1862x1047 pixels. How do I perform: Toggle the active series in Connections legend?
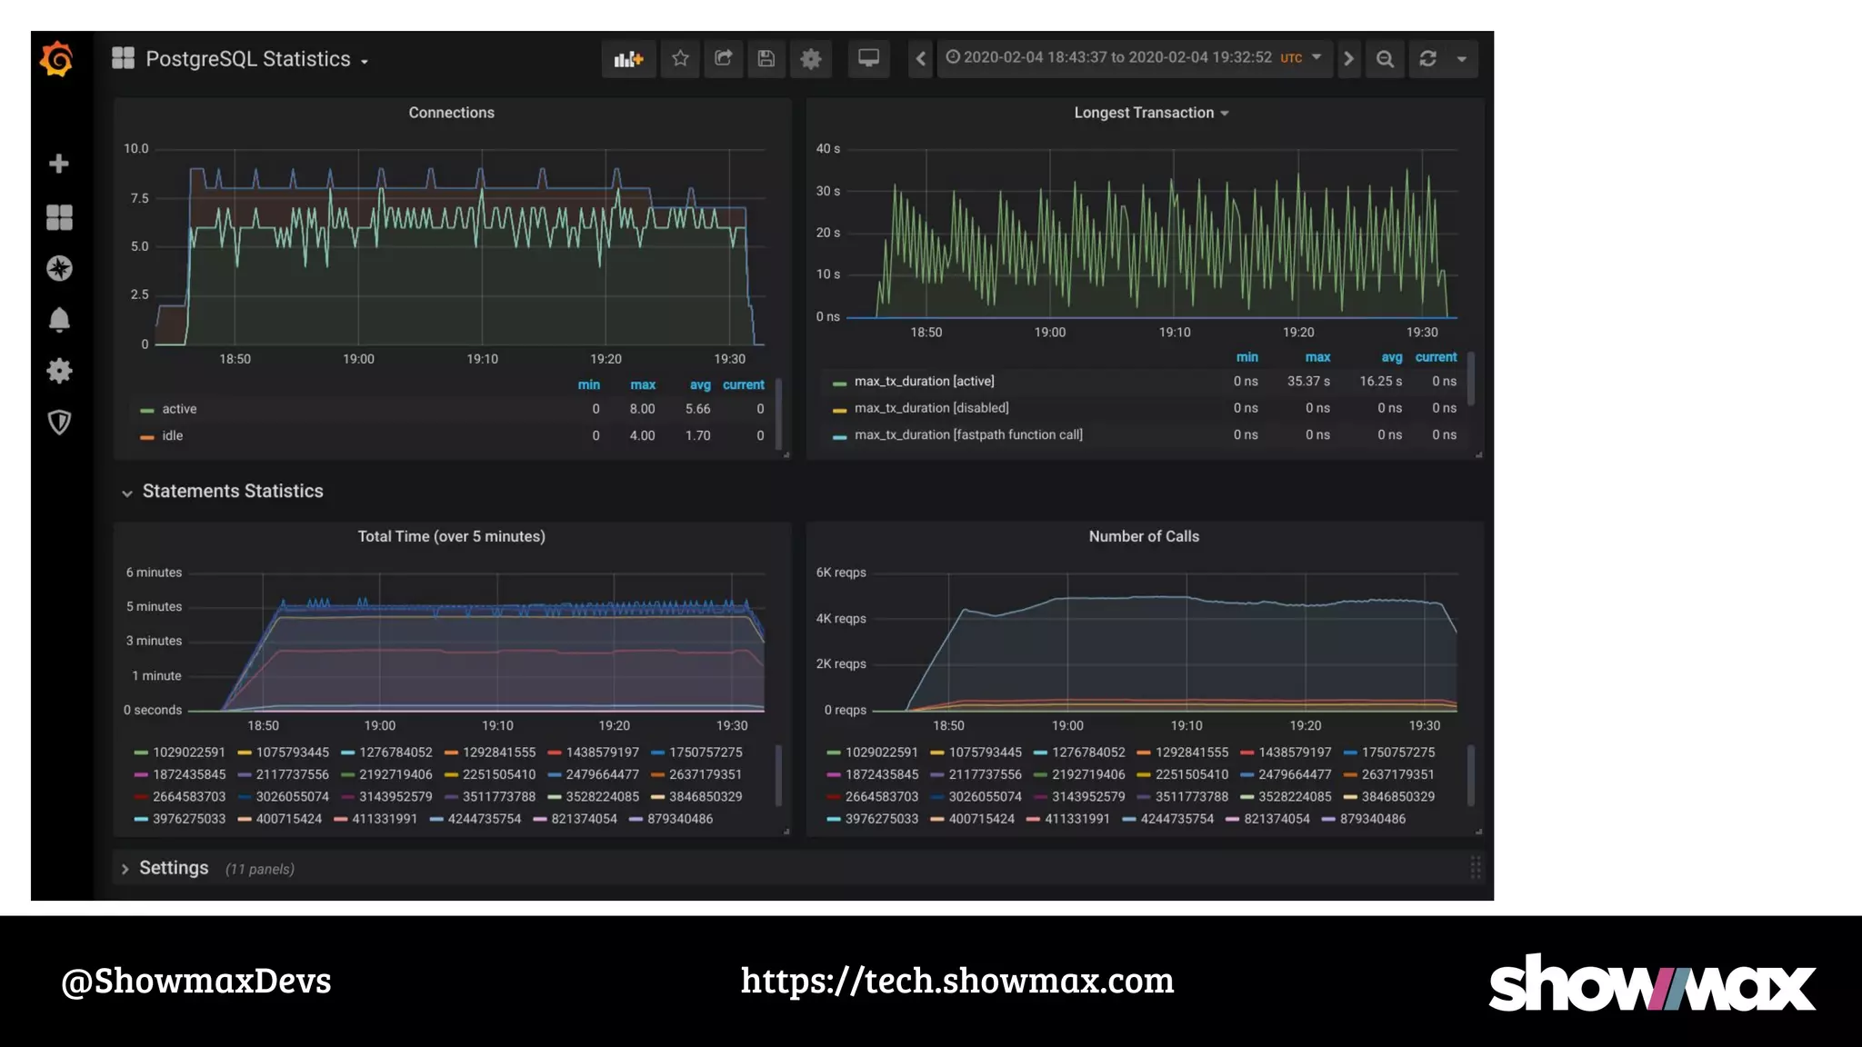click(x=179, y=409)
